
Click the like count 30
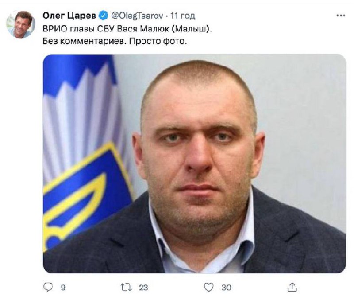pos(227,287)
